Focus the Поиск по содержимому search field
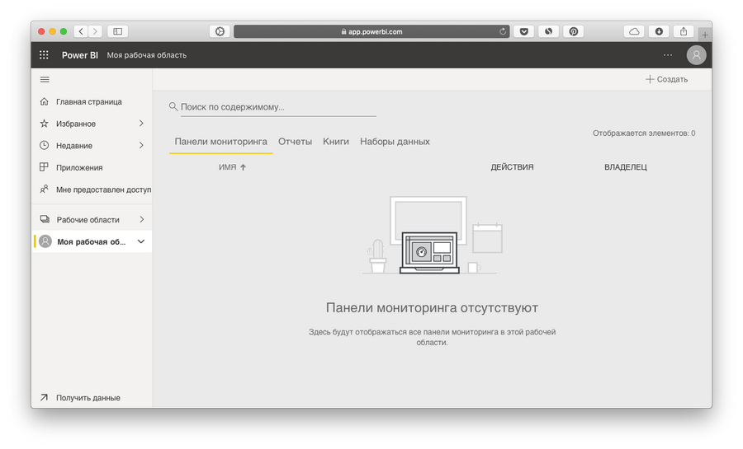 [278, 107]
